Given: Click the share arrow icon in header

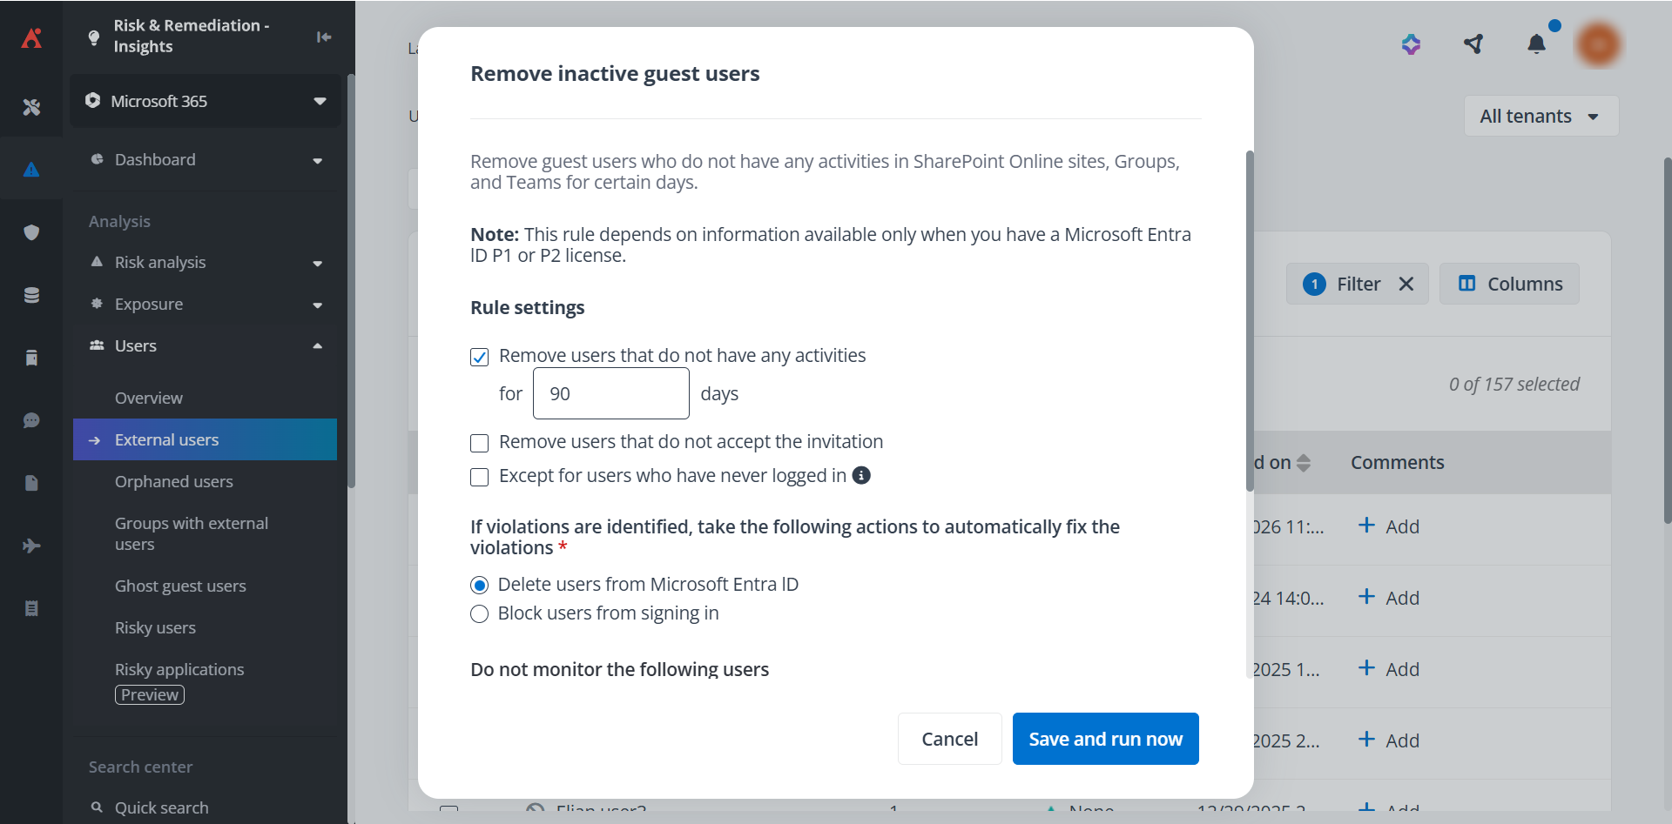Looking at the screenshot, I should point(1473,44).
